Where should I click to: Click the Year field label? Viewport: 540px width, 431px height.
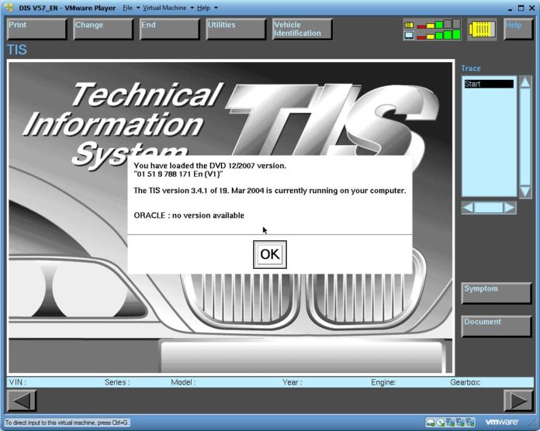click(292, 382)
